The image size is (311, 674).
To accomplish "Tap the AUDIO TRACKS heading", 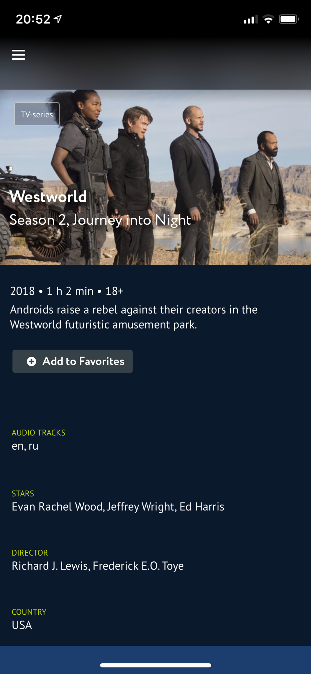I will pyautogui.click(x=38, y=433).
